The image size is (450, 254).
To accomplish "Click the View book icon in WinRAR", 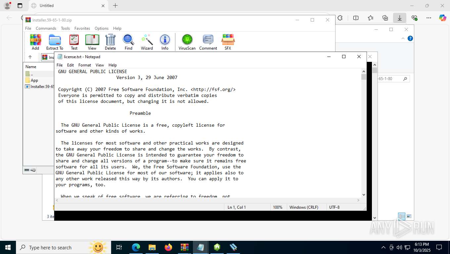I will 92,42.
